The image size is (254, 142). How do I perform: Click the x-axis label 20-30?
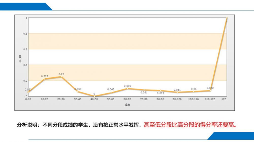click(x=61, y=99)
